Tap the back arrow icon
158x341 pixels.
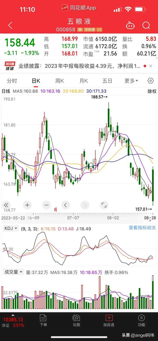coord(10,25)
